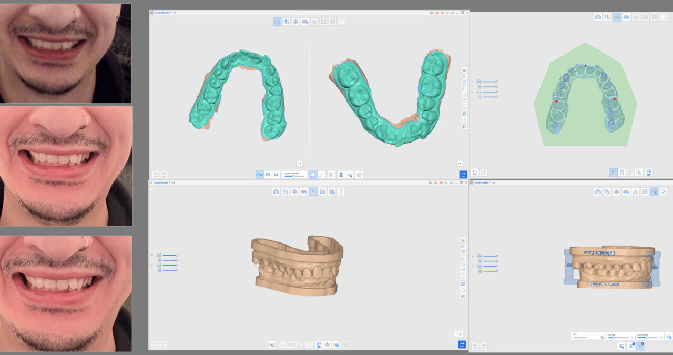Adjust the Expand Selection slider
673x355 pixels.
tap(294, 176)
